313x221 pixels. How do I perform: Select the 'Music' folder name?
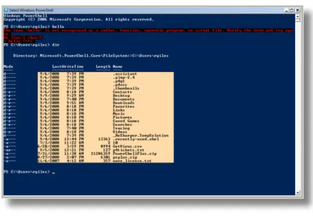pos(119,114)
